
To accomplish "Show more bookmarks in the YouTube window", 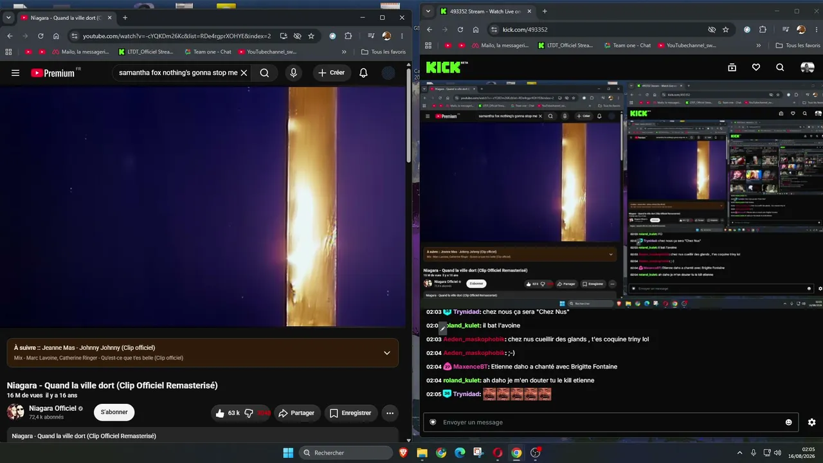I will pyautogui.click(x=344, y=51).
